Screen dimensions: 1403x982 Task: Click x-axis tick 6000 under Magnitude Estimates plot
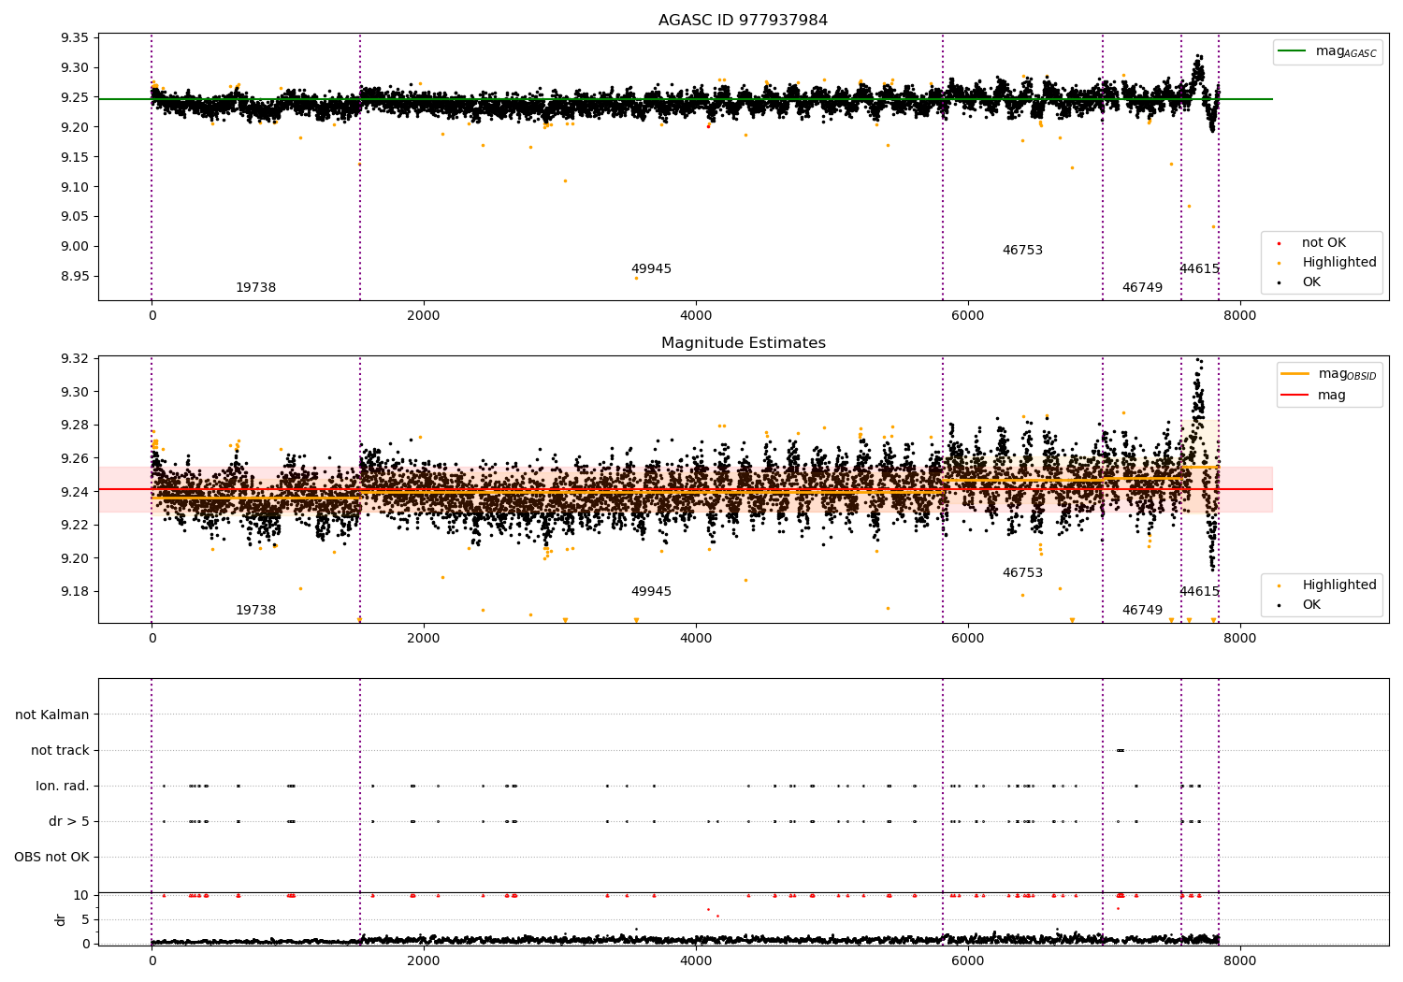[968, 639]
